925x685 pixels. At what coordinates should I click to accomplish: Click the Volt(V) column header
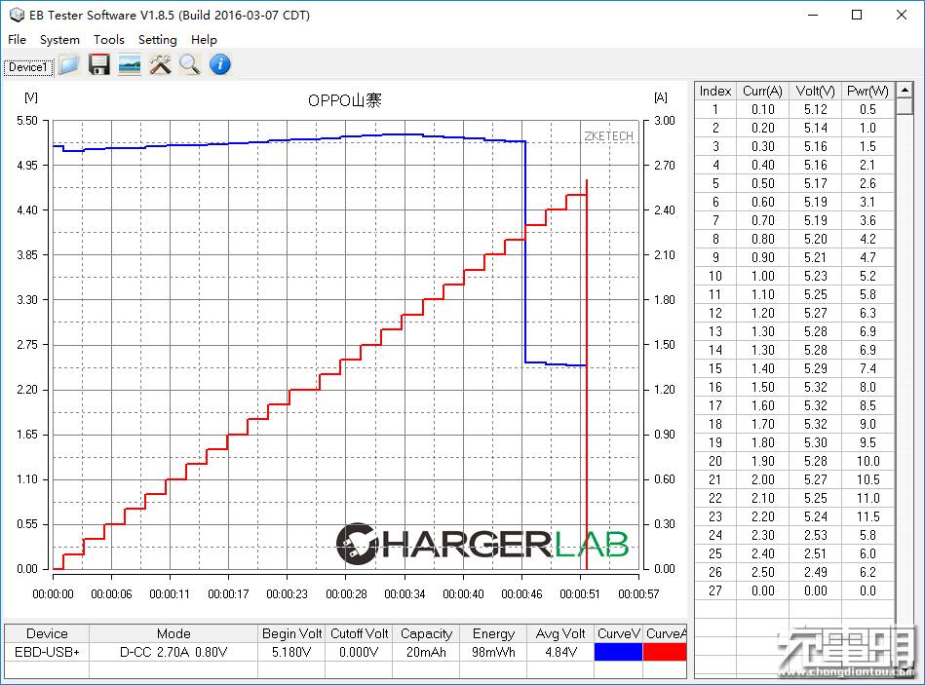pos(815,91)
